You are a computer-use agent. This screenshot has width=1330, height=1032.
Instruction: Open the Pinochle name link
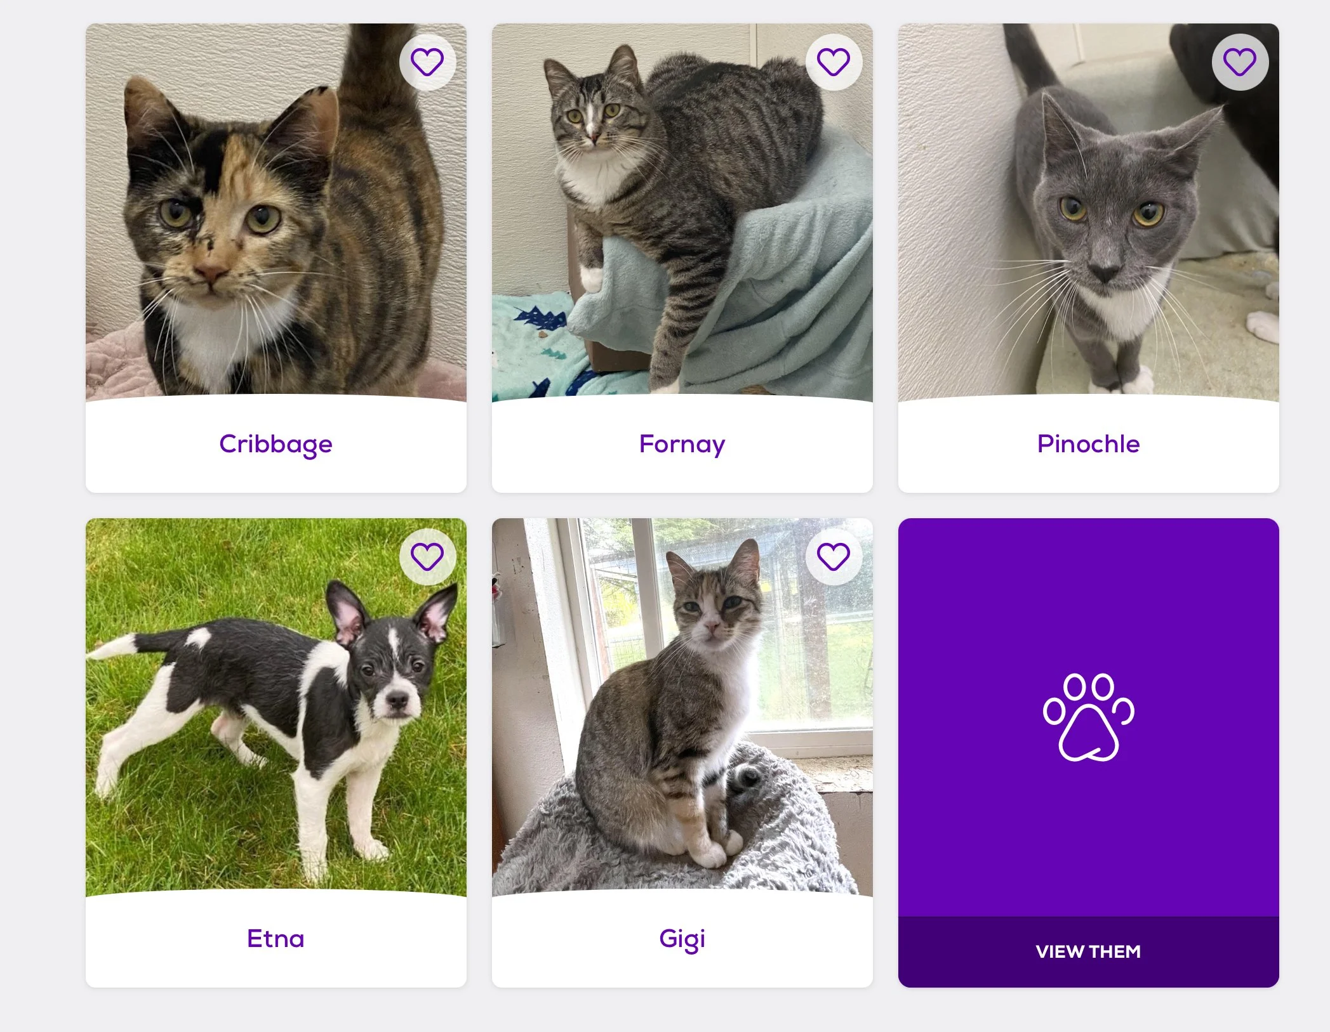coord(1088,443)
